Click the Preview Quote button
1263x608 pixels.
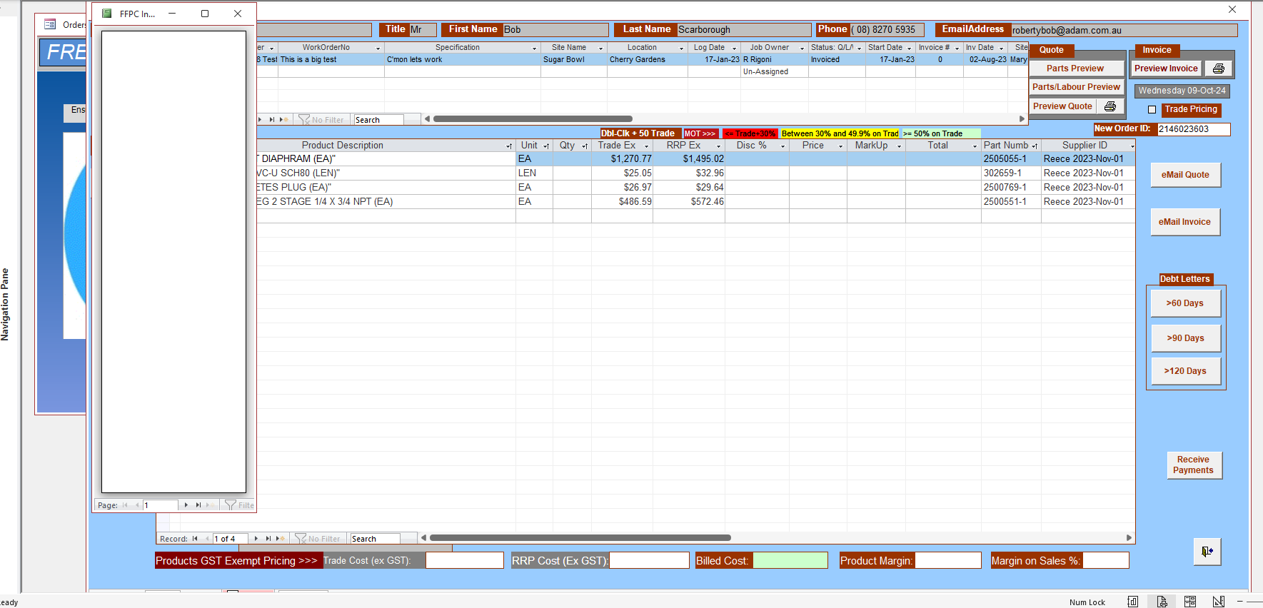[1062, 106]
